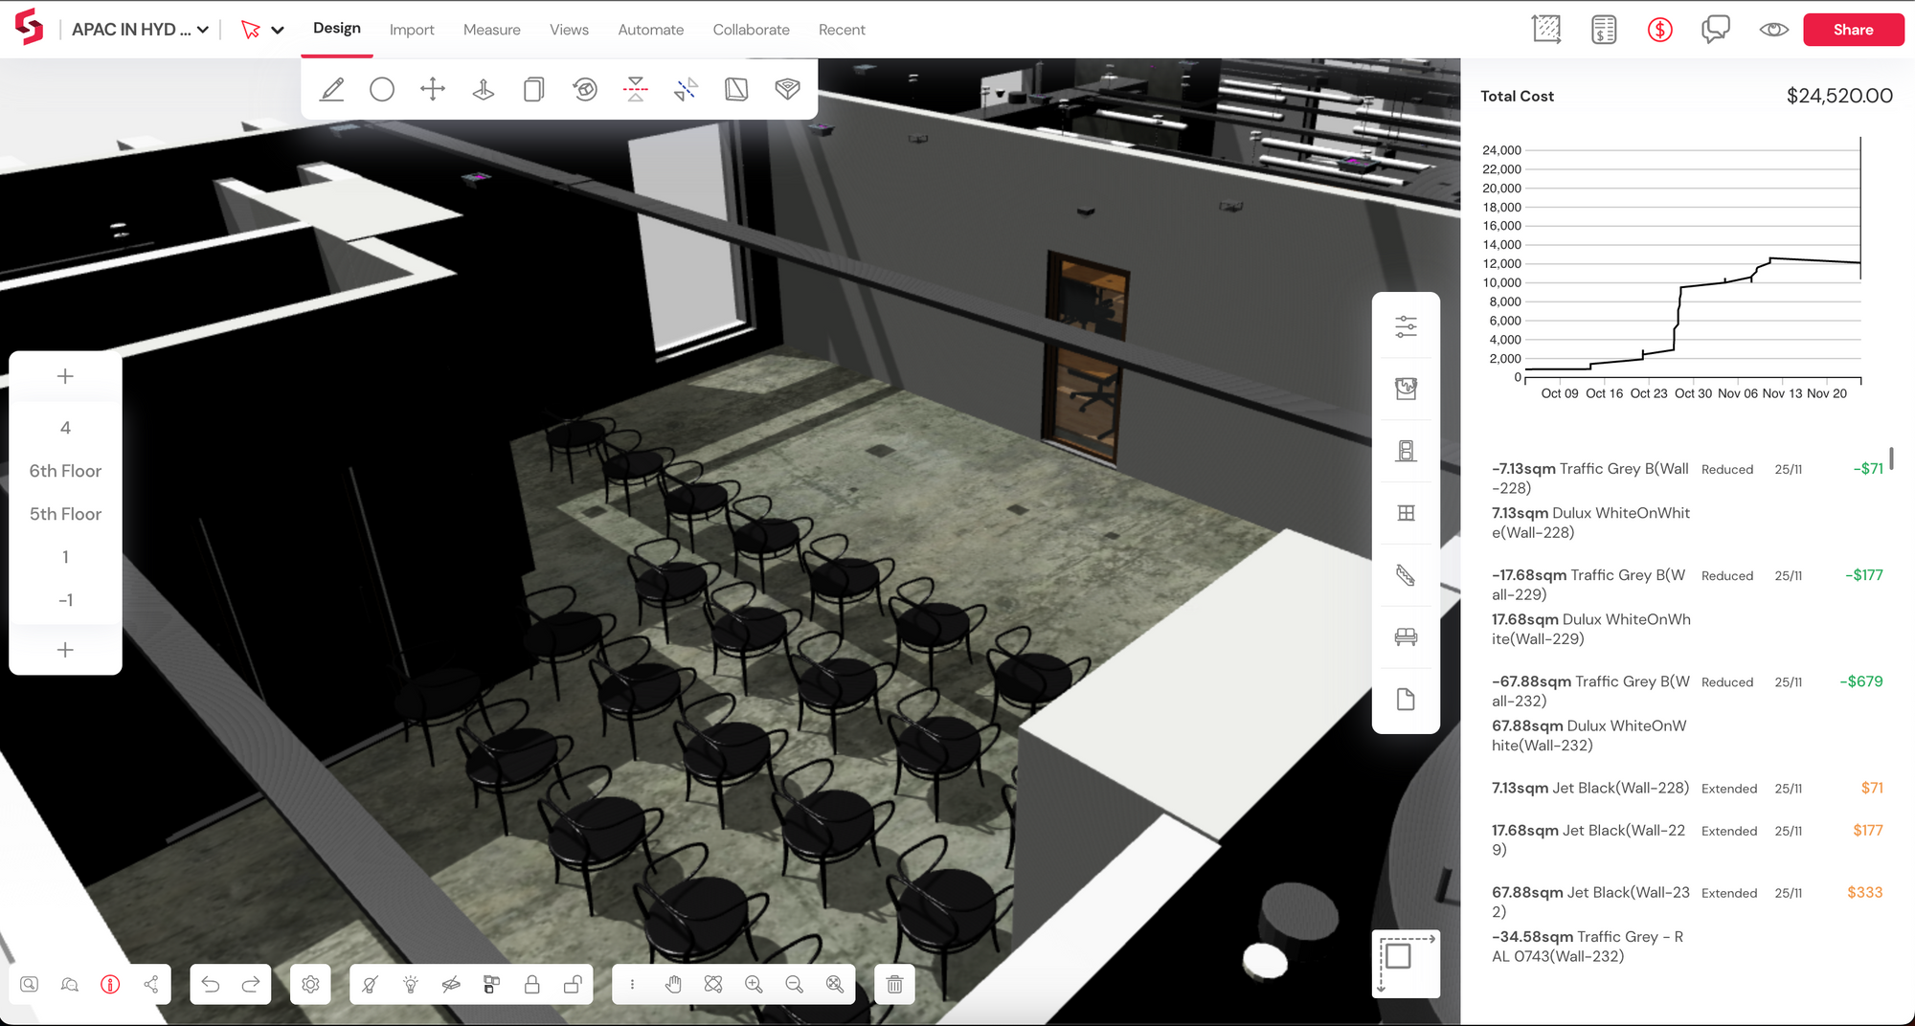
Task: Open the Areas panel icon in header
Action: 1546,30
